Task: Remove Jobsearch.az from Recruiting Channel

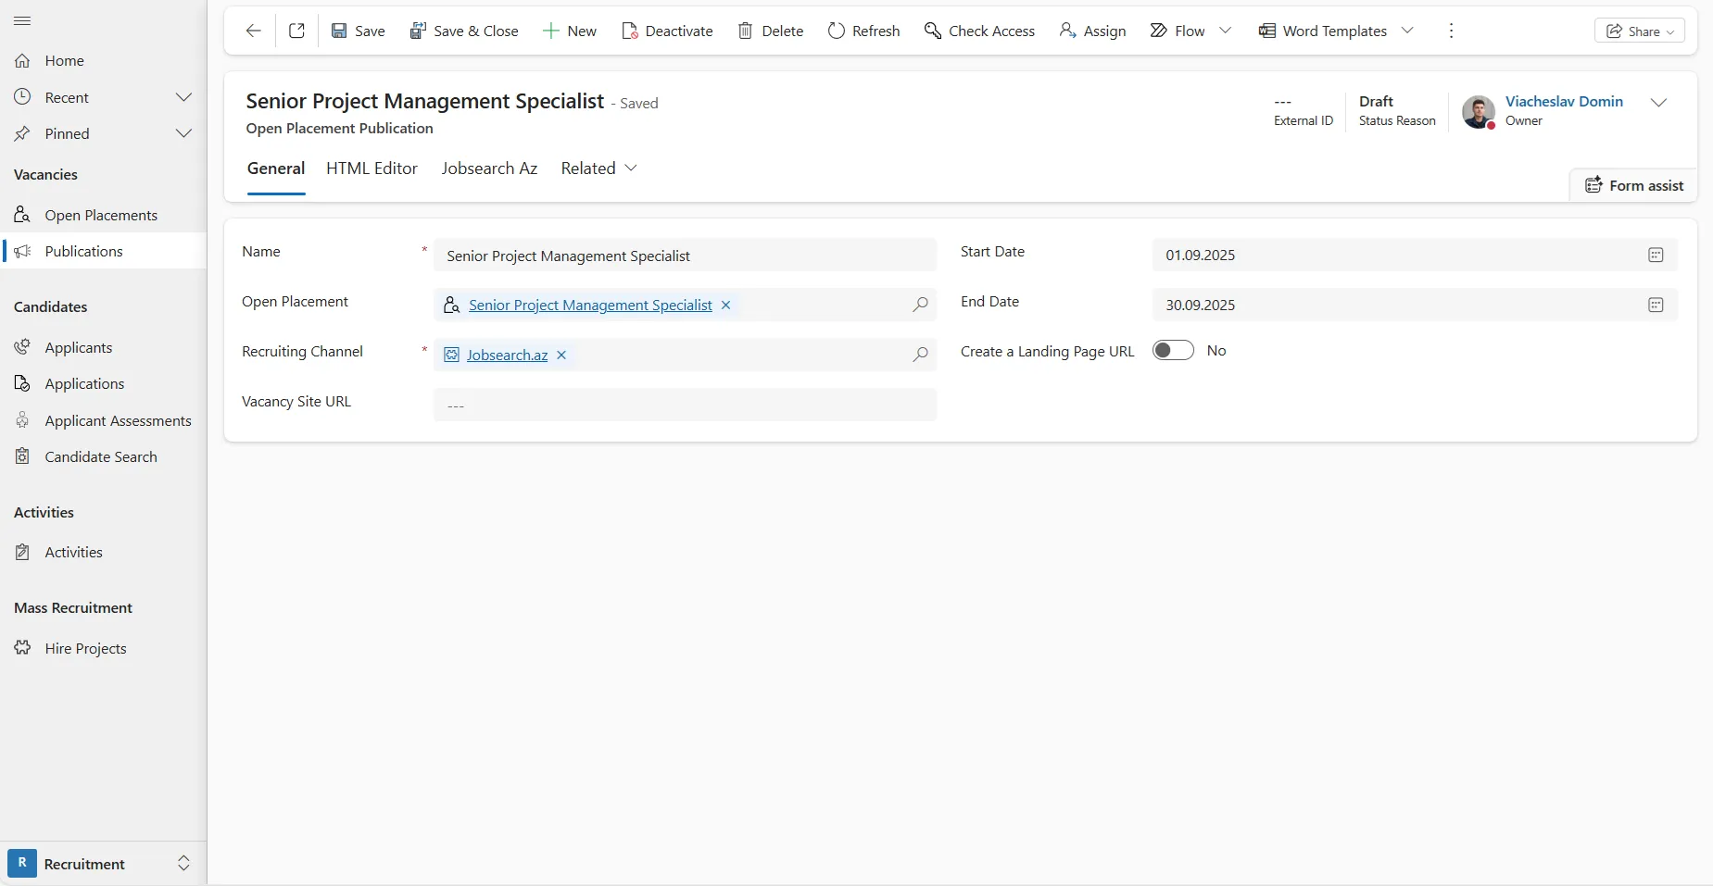Action: pos(561,356)
